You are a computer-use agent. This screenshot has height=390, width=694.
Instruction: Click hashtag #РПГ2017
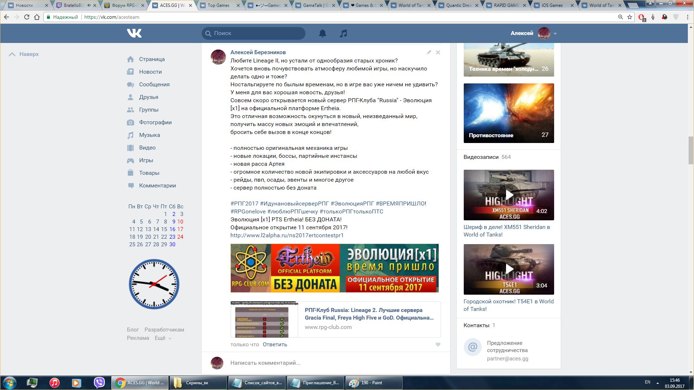(x=244, y=204)
